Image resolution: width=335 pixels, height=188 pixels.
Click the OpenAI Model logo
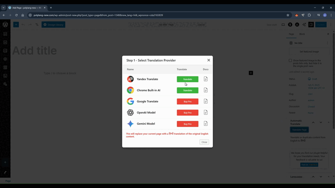point(130,112)
